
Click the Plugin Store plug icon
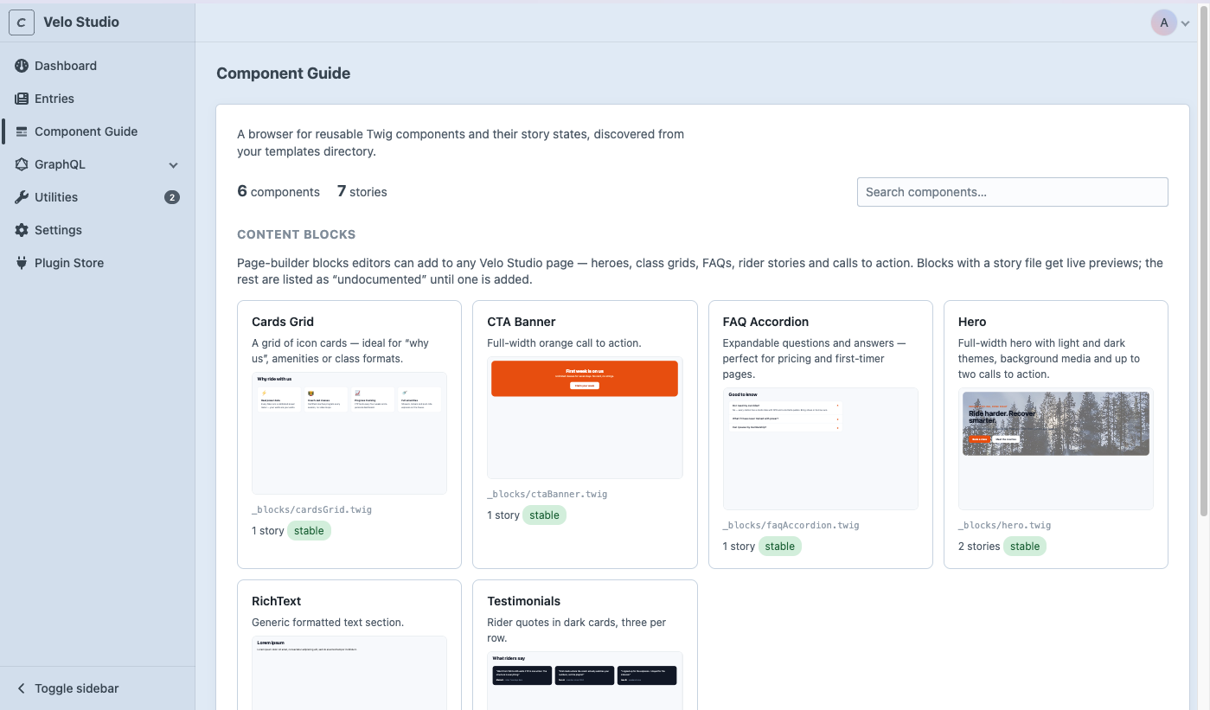click(22, 263)
